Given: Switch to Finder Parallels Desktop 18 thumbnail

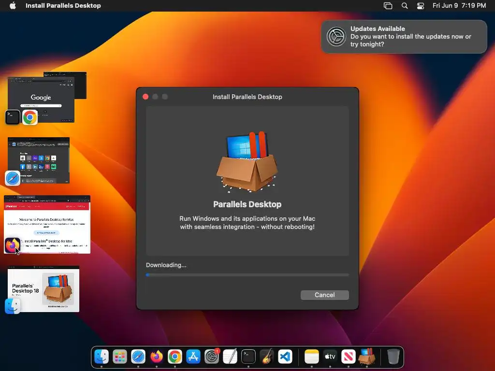Looking at the screenshot, I should pos(44,289).
